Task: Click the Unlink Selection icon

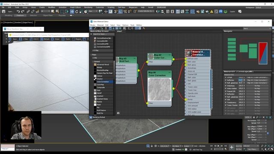Action: (x=33, y=12)
